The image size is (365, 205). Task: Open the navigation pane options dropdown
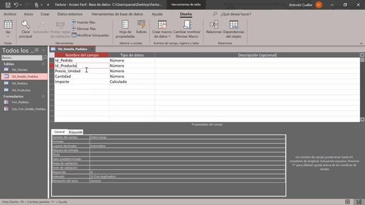tap(36, 50)
